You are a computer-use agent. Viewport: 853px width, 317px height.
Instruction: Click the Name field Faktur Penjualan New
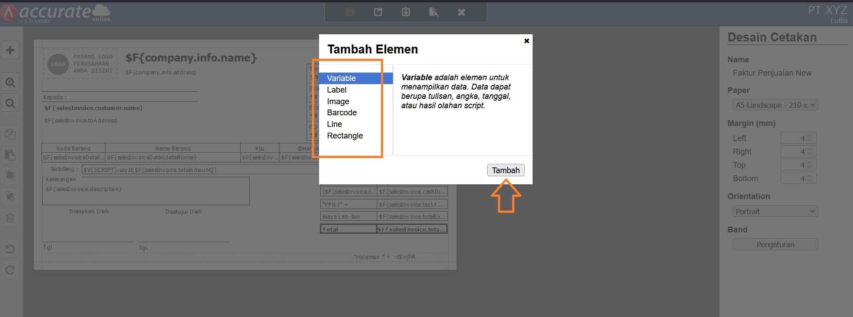click(772, 73)
